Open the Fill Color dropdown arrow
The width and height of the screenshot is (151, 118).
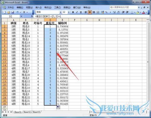[141, 12]
